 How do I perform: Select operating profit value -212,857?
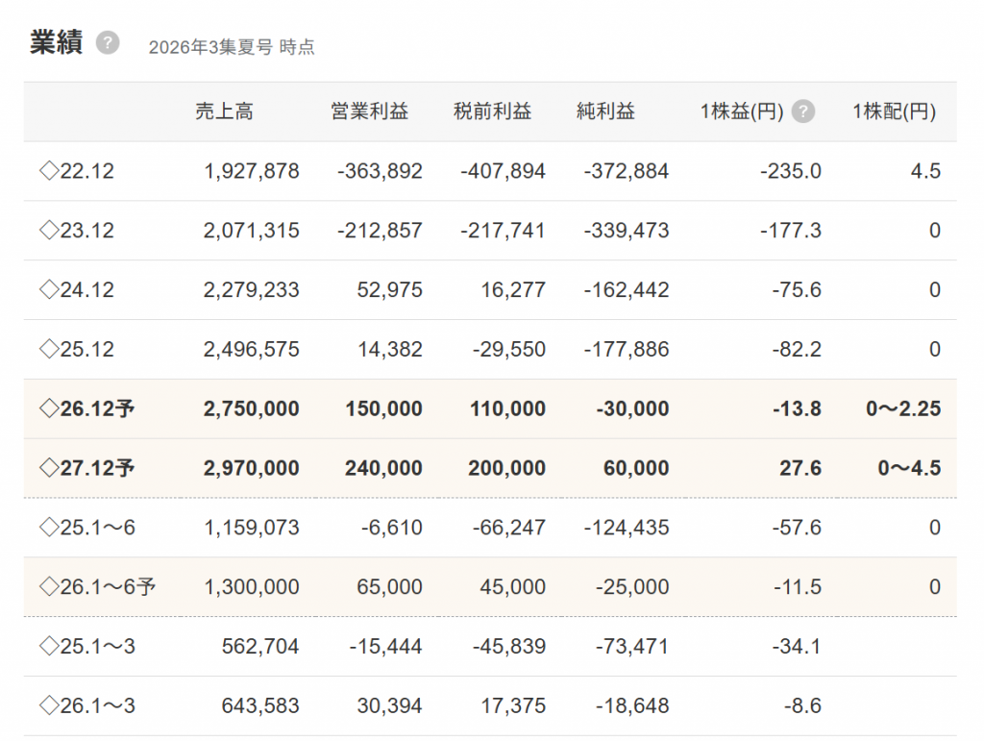click(x=380, y=231)
